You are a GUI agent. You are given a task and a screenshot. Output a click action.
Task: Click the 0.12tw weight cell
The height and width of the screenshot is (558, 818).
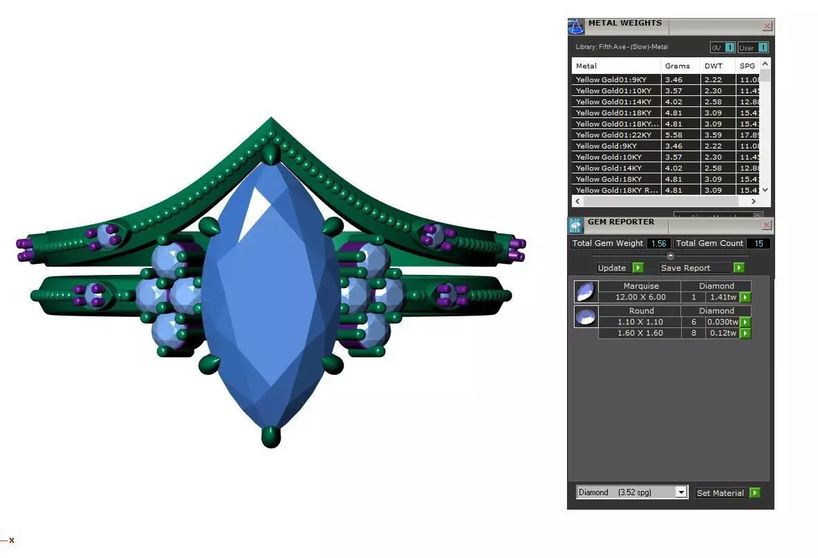pyautogui.click(x=723, y=333)
